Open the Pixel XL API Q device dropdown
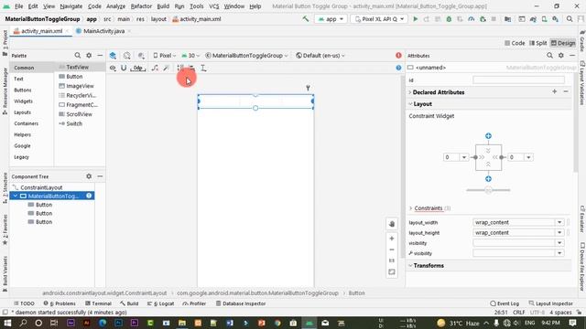 tap(379, 19)
